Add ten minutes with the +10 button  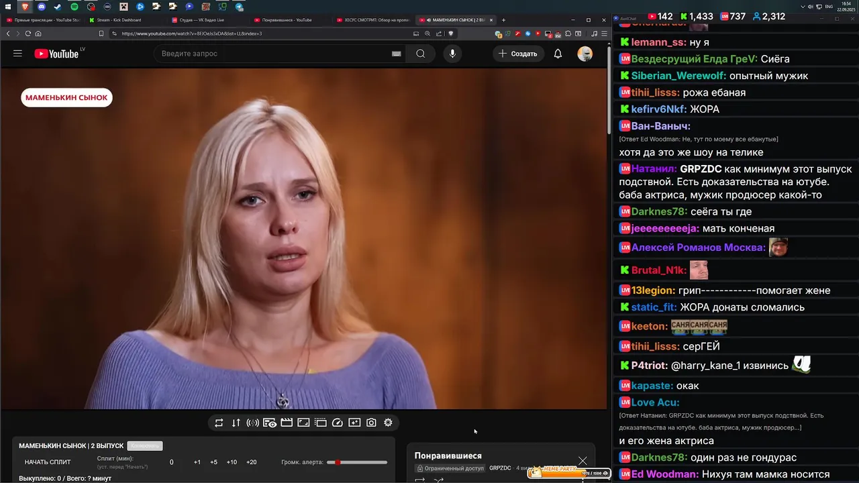[232, 462]
